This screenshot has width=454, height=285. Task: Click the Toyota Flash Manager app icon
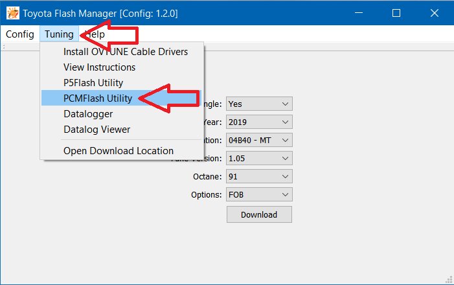coord(13,14)
